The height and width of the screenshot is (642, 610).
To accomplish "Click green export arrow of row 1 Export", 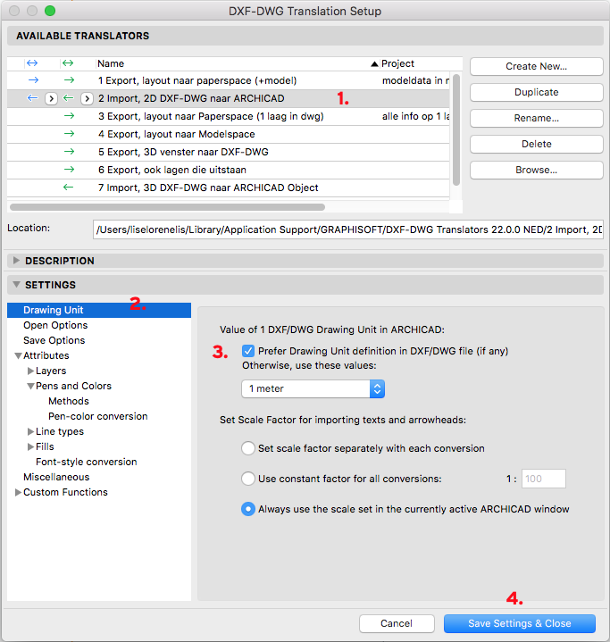I will tap(70, 80).
